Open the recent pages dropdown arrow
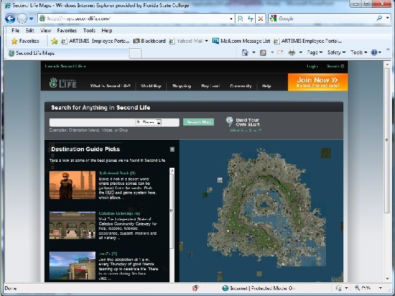 point(31,19)
